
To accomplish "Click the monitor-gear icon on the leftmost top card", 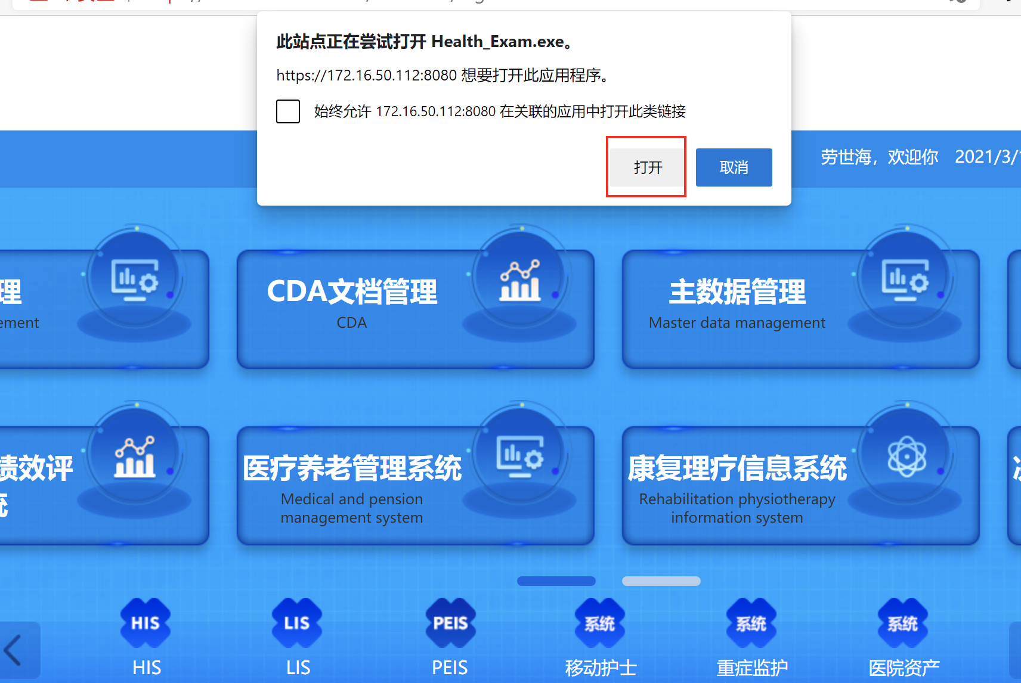I will (x=135, y=280).
